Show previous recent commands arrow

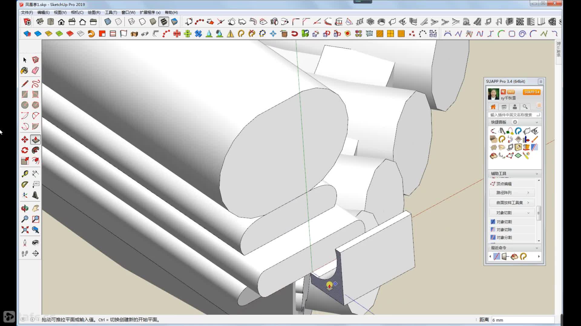click(490, 257)
